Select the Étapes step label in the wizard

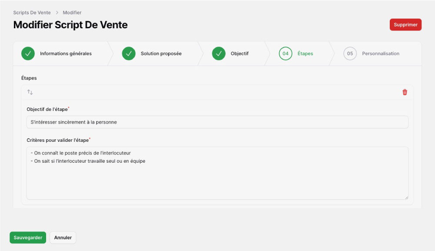[x=305, y=54]
